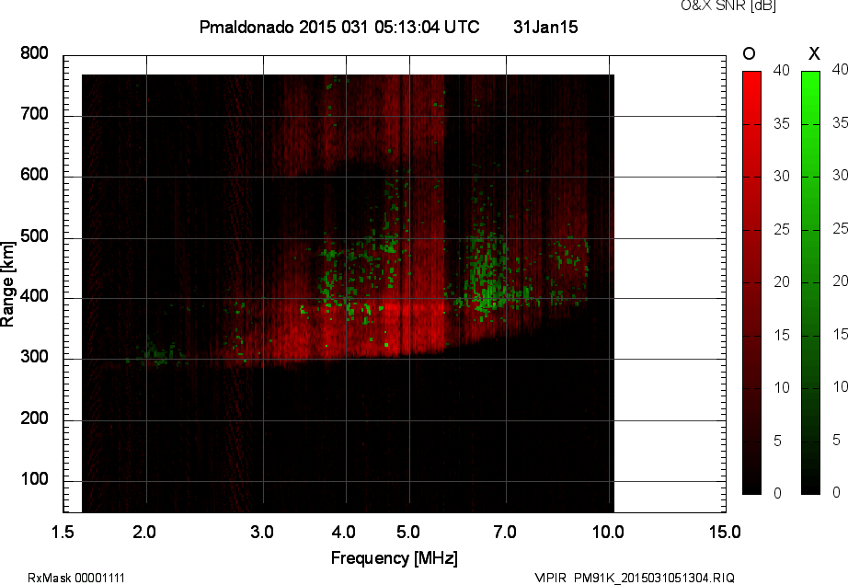
Task: Click the date label 31Jan15
Action: [x=545, y=27]
